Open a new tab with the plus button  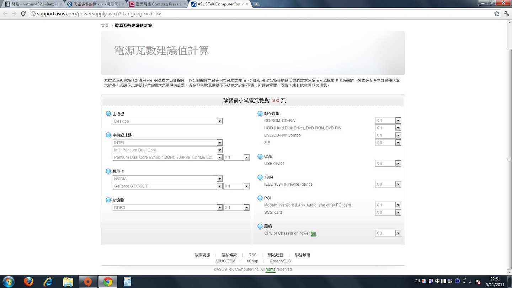click(x=256, y=4)
